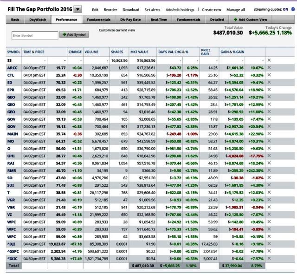297x274 pixels.
Task: Delete the T holding row
Action: tap(269, 192)
